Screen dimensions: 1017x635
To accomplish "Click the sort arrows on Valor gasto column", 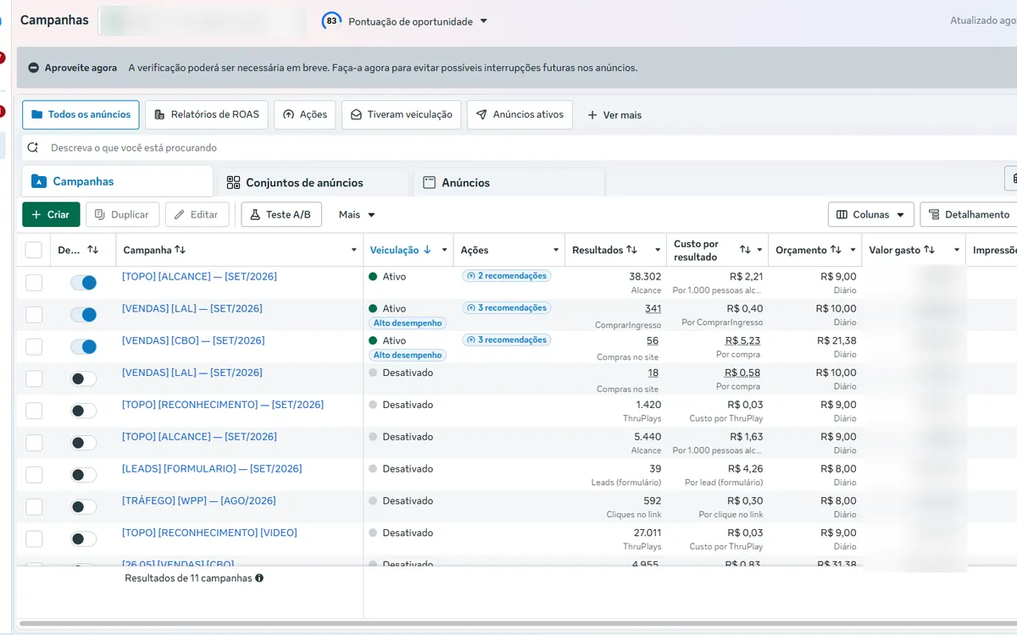I will tap(929, 250).
